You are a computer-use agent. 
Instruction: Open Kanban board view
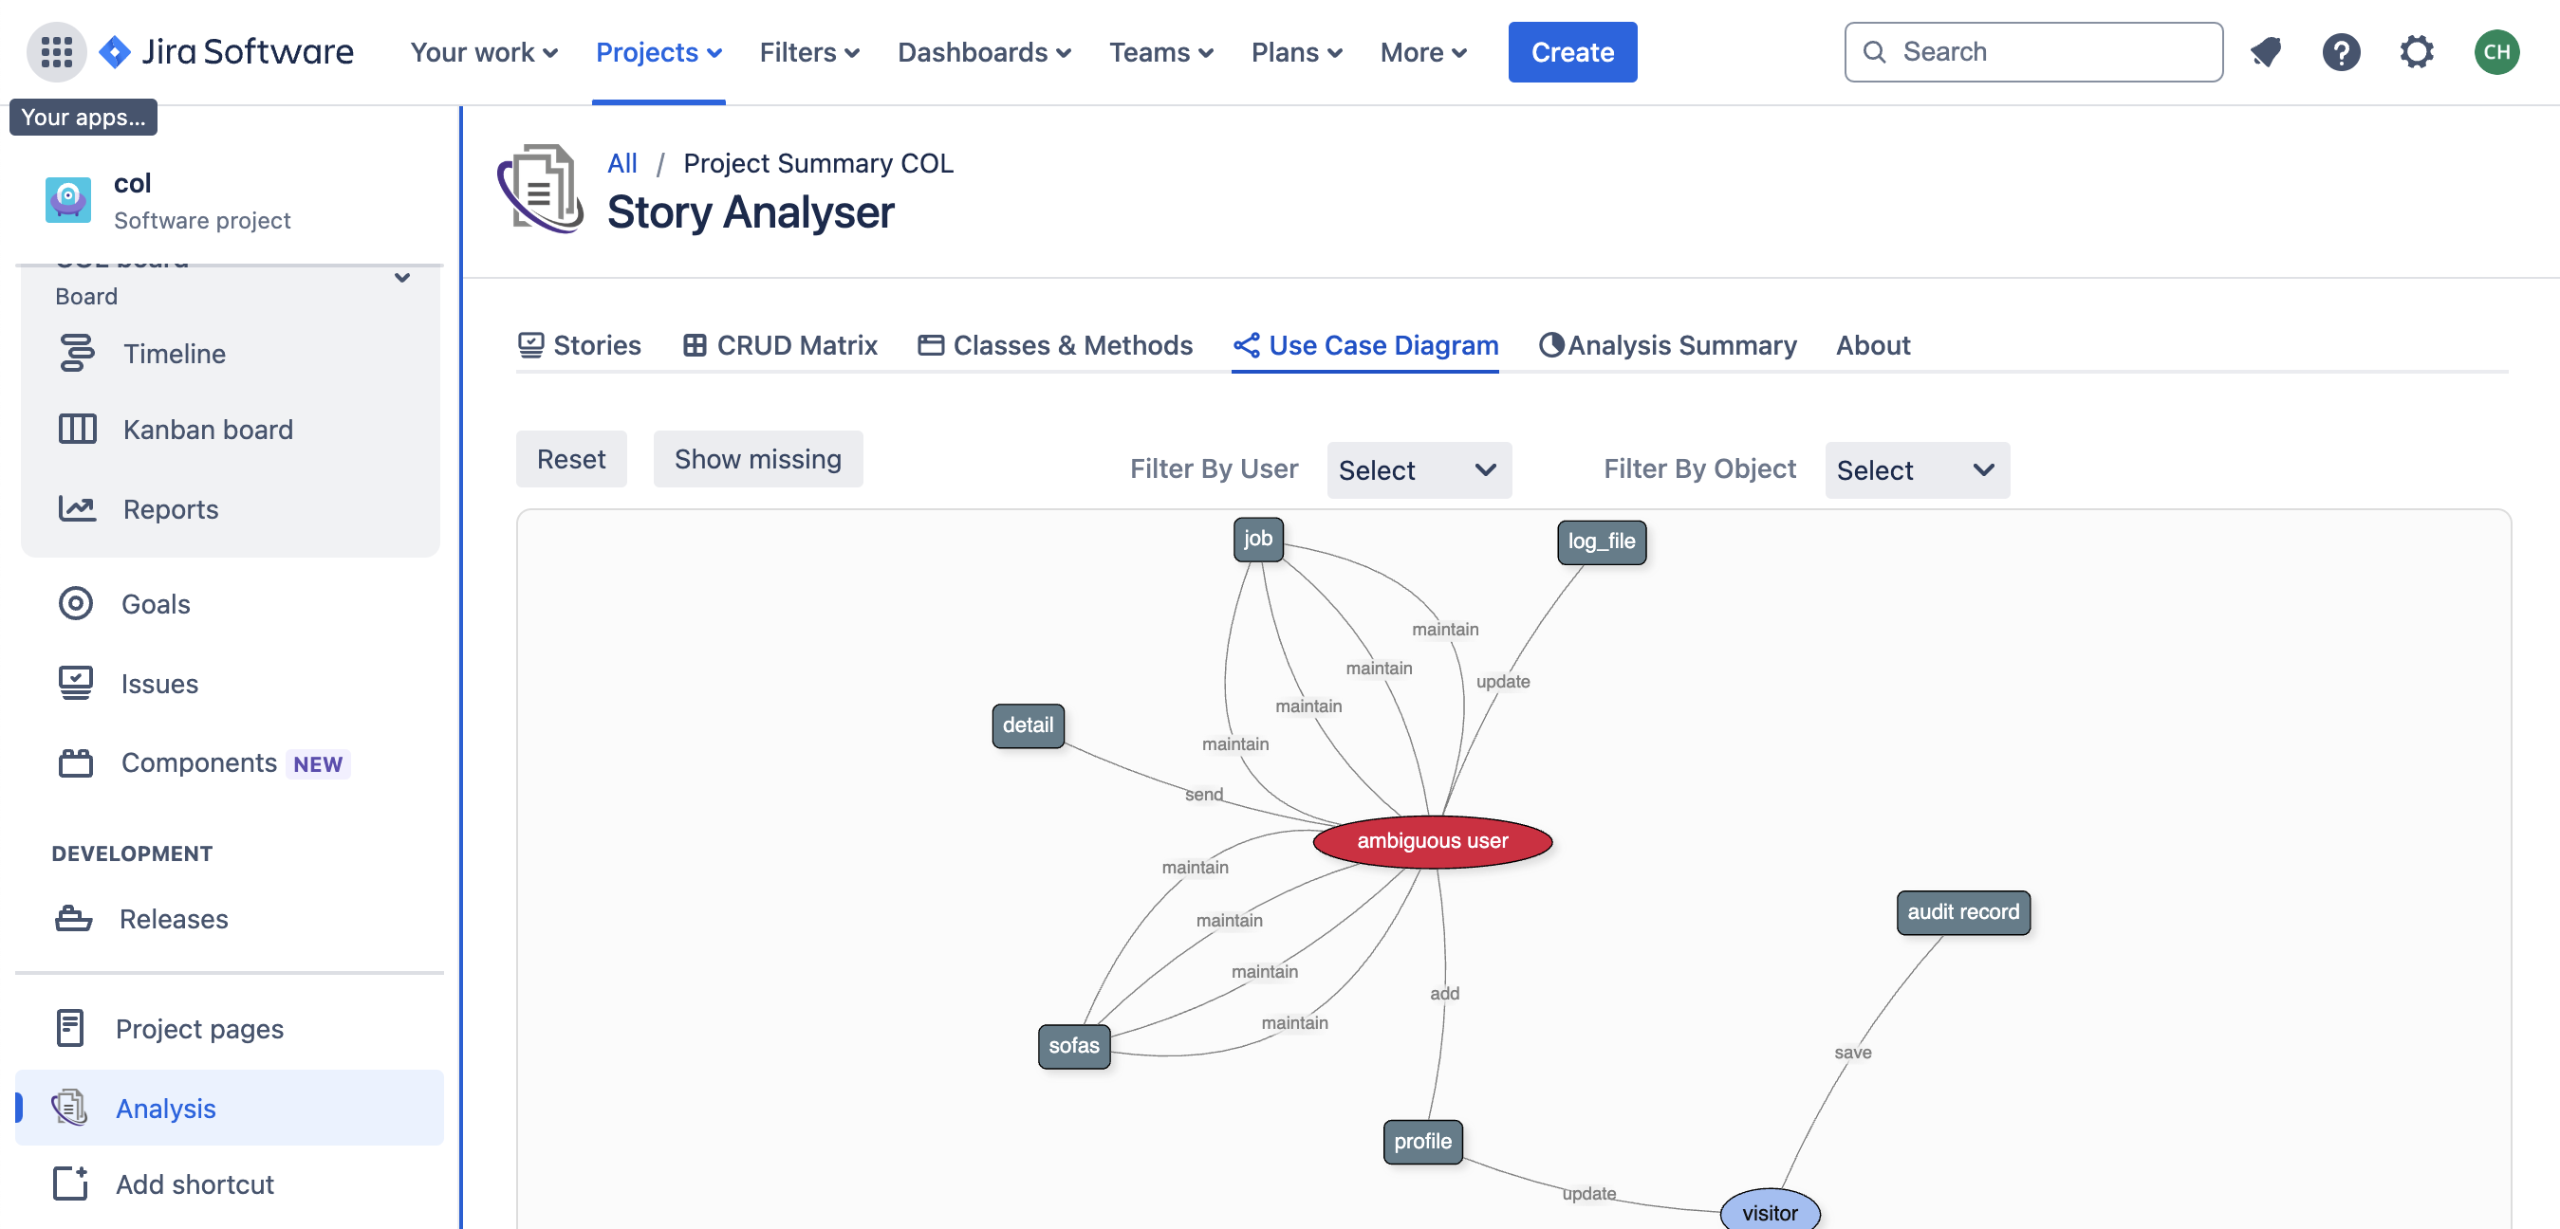pos(208,426)
